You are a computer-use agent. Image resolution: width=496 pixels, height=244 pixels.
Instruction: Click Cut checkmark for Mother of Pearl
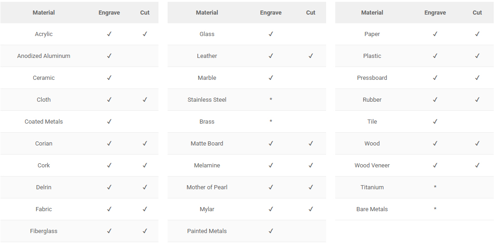(311, 187)
